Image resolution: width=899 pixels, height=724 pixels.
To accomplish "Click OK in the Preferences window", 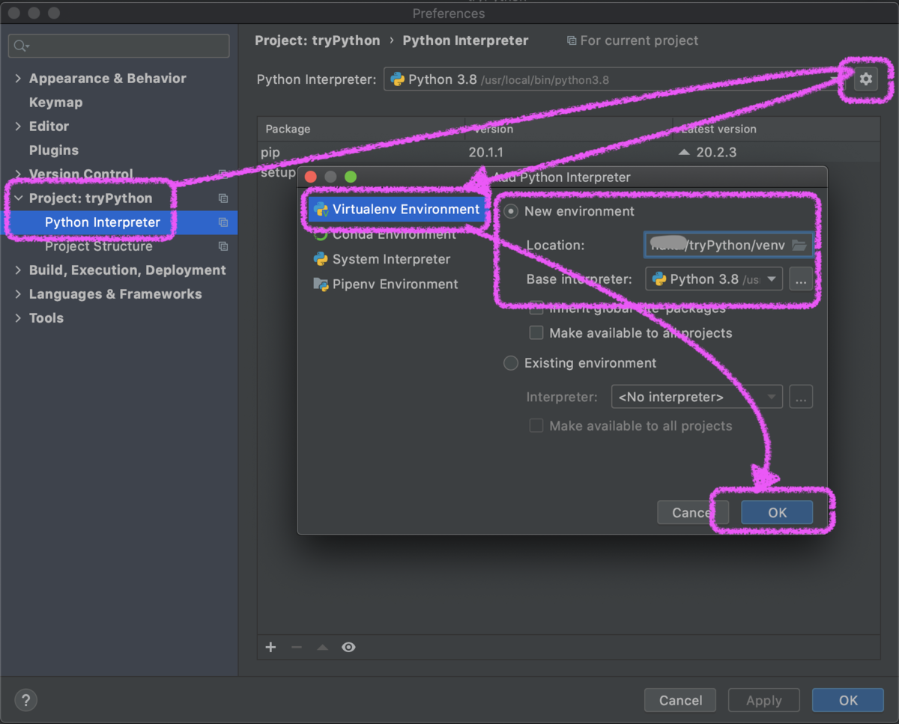I will (848, 701).
